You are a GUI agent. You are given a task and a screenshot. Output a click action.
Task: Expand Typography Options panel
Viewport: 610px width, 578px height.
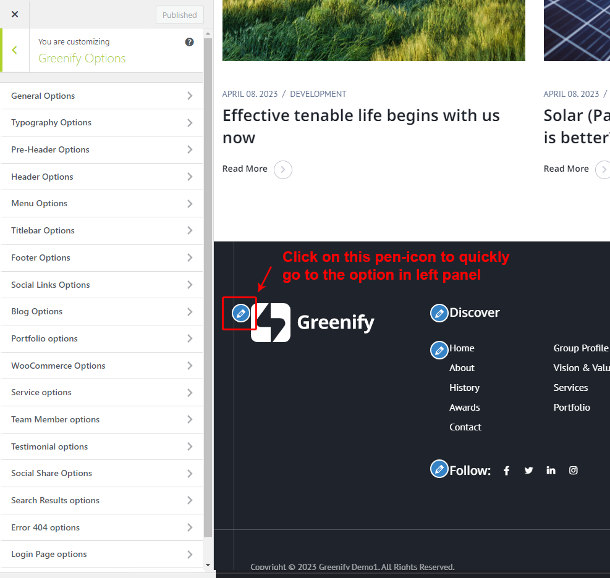click(102, 123)
